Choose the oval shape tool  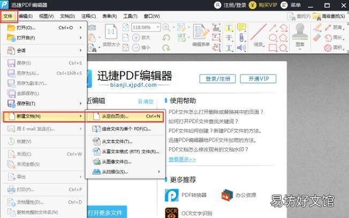(272, 37)
